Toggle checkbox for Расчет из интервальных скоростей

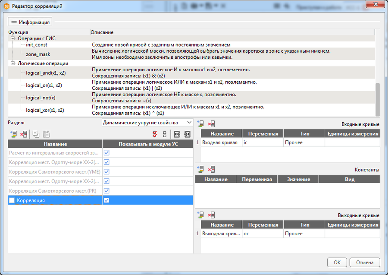pos(106,153)
